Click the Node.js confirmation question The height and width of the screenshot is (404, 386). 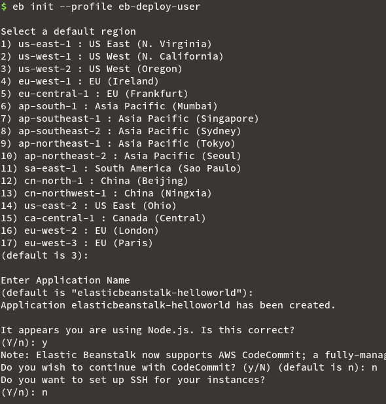(x=148, y=330)
